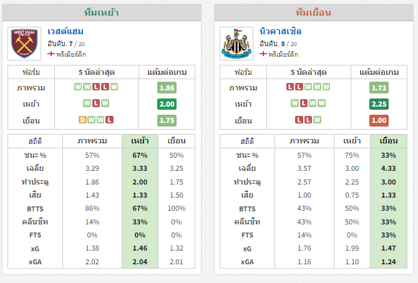
Task: Click the first red L badge in Newcastle overall form
Action: pyautogui.click(x=290, y=87)
